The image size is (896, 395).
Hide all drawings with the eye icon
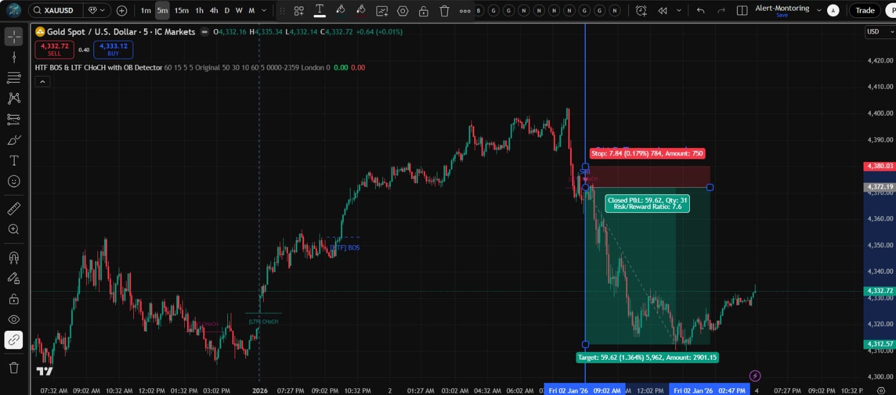click(x=14, y=320)
